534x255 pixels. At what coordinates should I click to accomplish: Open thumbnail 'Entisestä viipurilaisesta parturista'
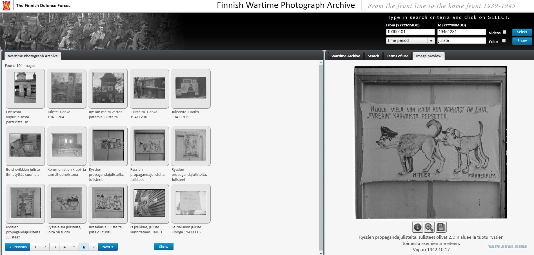point(25,88)
